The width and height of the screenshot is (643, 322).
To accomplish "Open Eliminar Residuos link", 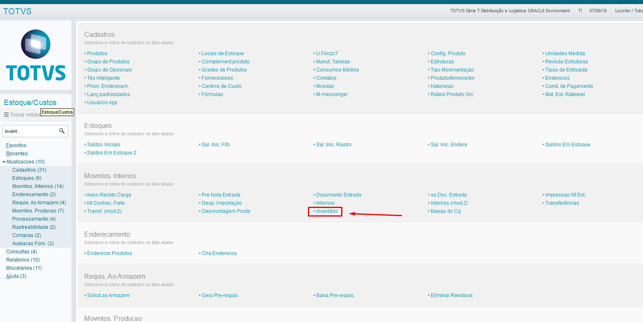I will (452, 295).
